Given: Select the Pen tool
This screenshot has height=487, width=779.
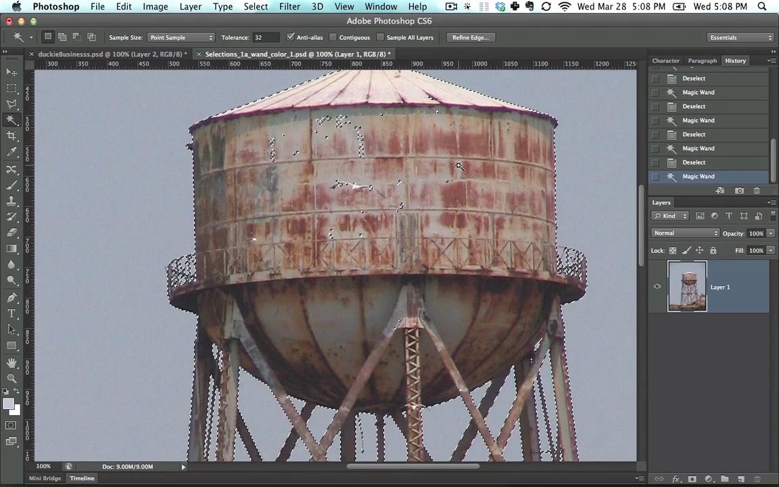Looking at the screenshot, I should point(11,298).
